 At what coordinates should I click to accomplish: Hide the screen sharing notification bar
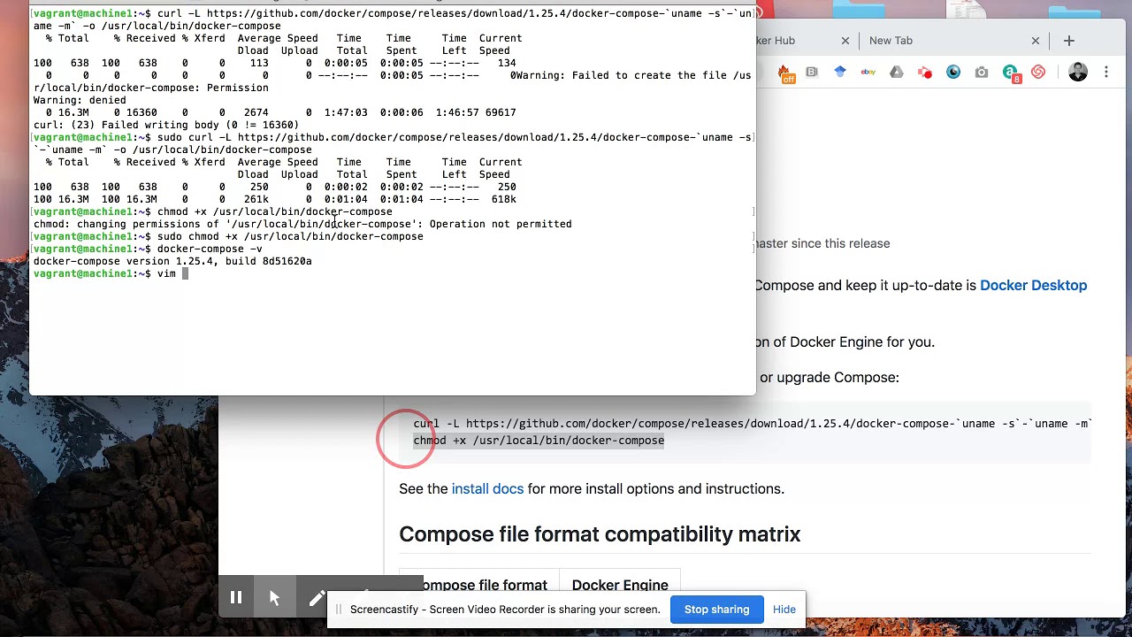coord(784,610)
